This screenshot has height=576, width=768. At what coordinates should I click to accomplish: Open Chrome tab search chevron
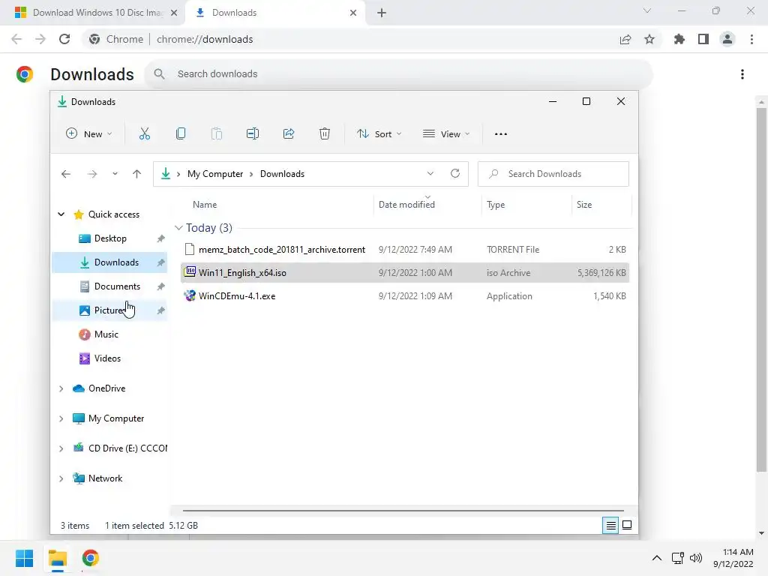click(647, 10)
